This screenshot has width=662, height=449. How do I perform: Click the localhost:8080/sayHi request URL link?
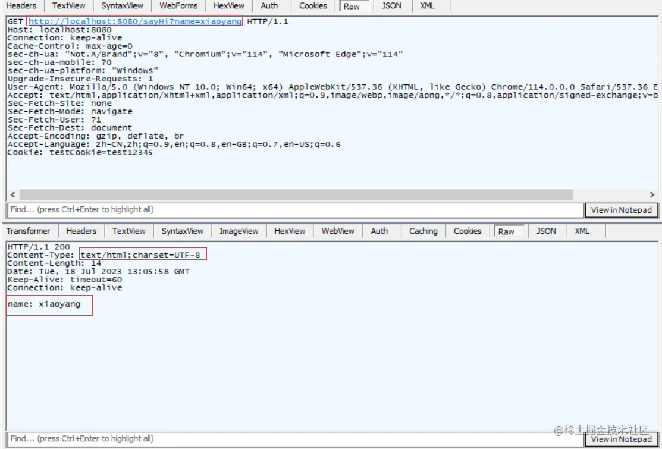134,21
